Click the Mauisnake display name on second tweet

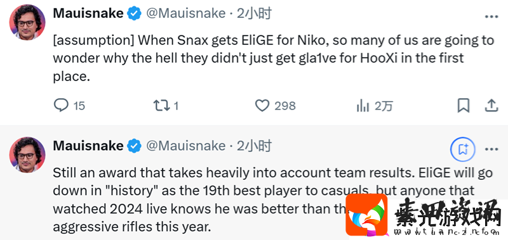[x=88, y=146]
